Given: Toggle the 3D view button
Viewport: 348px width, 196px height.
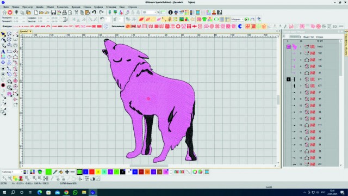Looking at the screenshot, I should click(335, 27).
